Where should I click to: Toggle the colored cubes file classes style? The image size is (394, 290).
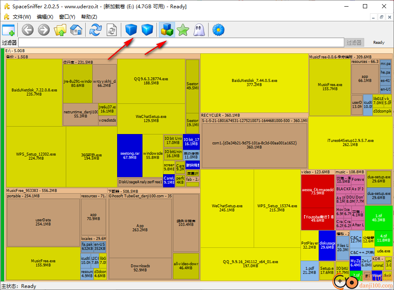click(x=167, y=30)
